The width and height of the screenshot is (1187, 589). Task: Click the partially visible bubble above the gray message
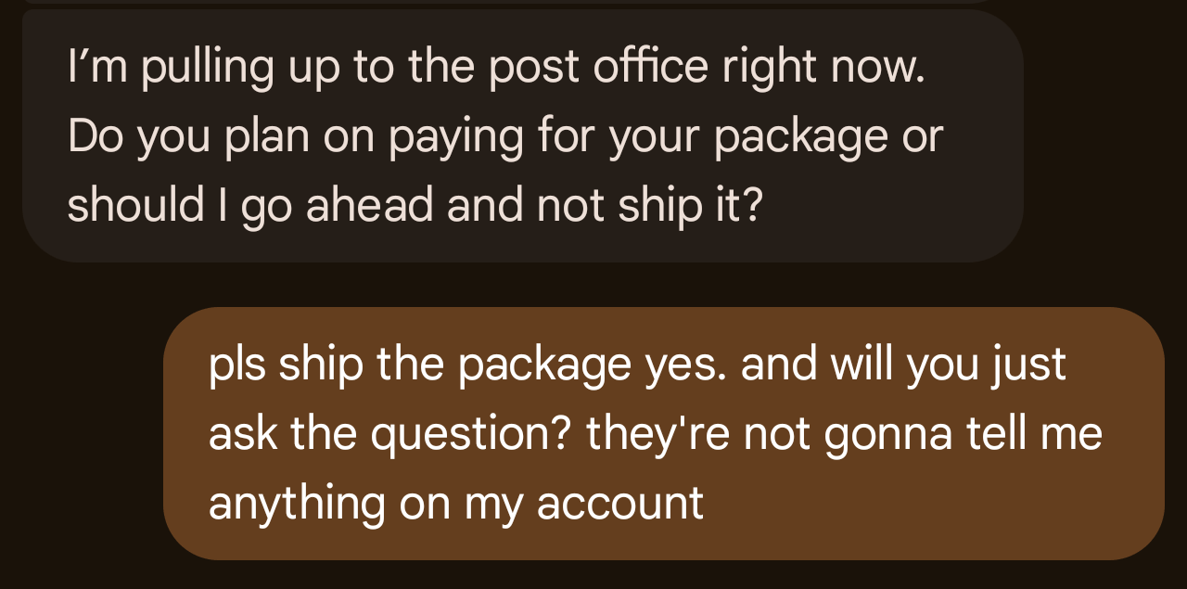(x=523, y=2)
